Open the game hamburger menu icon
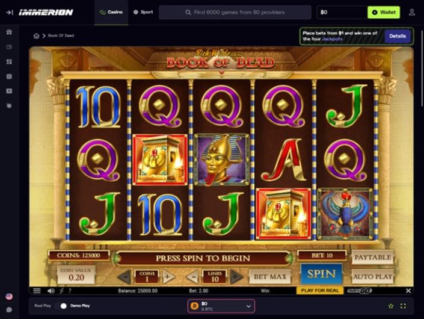The height and width of the screenshot is (319, 424). pos(37,291)
